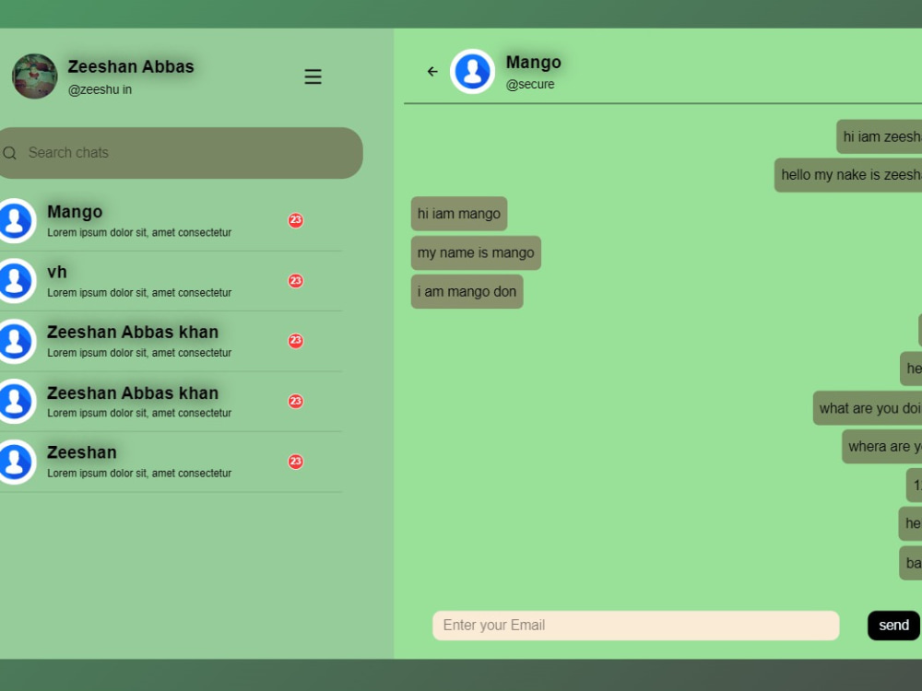Click avatar of first Zeeshan Abbas khan chat

coord(15,342)
